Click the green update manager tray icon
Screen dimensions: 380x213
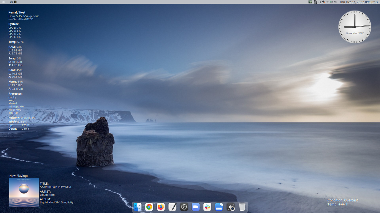click(x=311, y=2)
